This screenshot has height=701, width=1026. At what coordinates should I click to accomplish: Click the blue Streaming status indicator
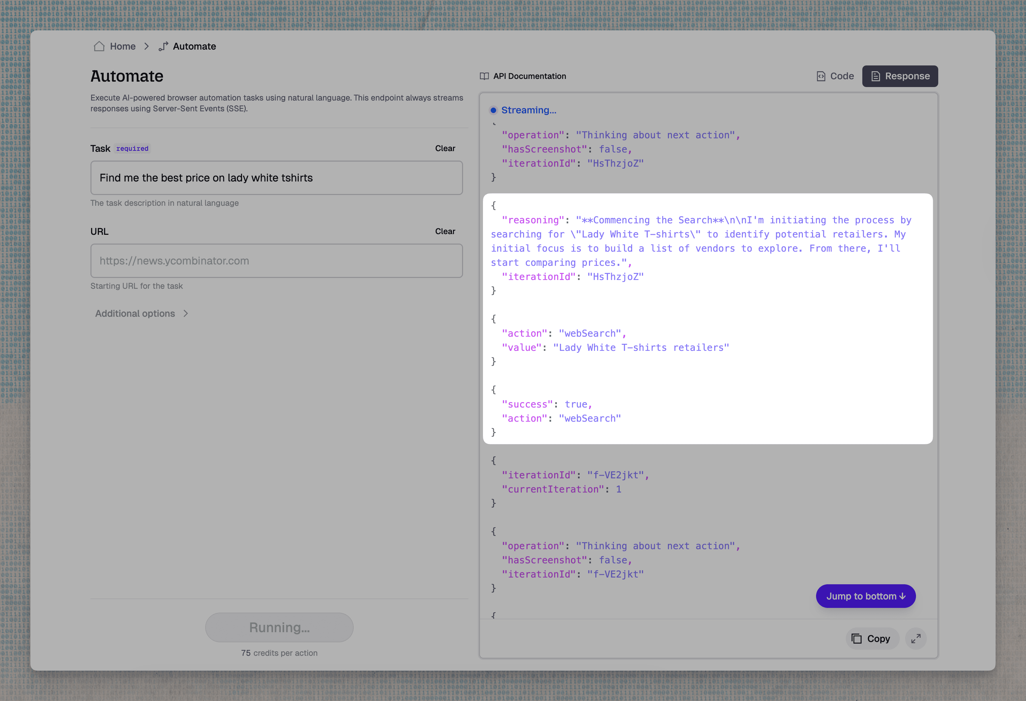pos(493,110)
